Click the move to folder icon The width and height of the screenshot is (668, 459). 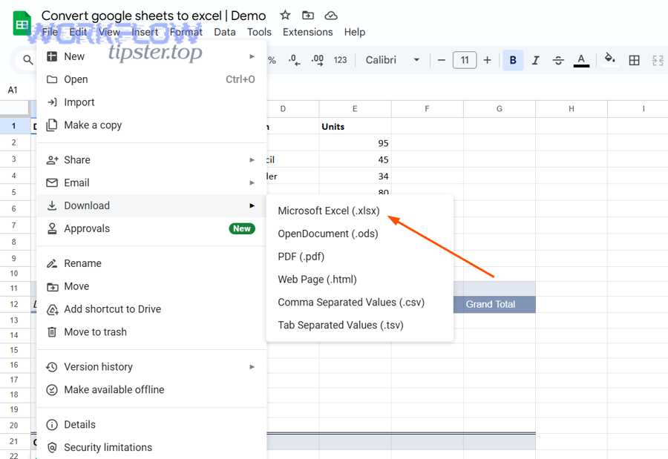308,16
